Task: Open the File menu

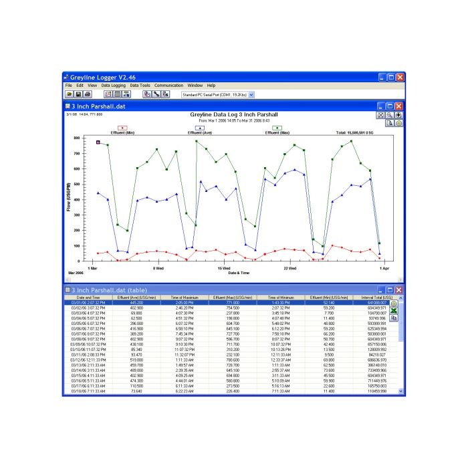Action: [x=69, y=86]
